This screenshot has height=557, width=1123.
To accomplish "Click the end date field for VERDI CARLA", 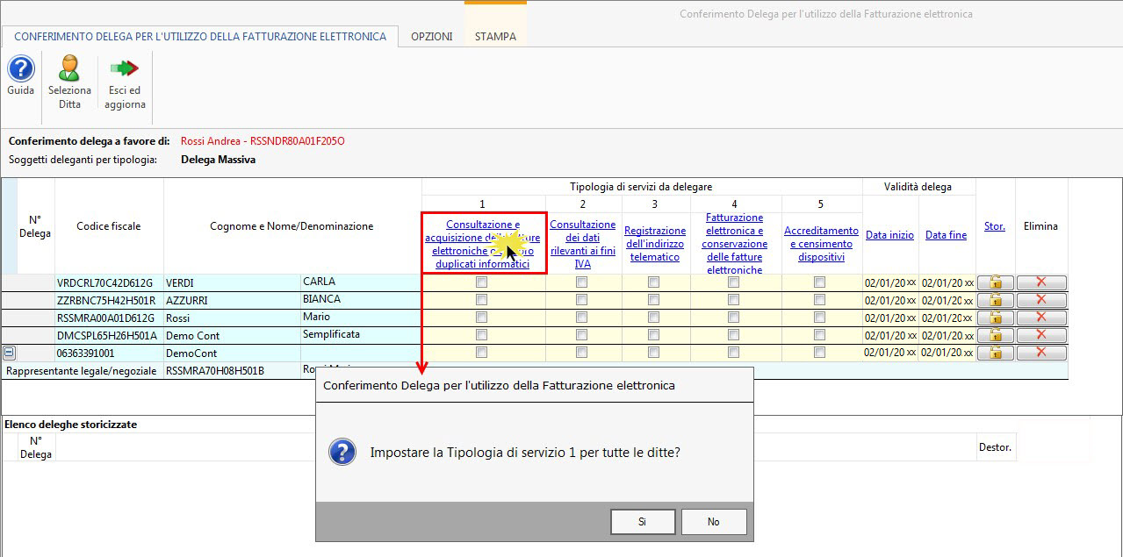I will pos(947,282).
